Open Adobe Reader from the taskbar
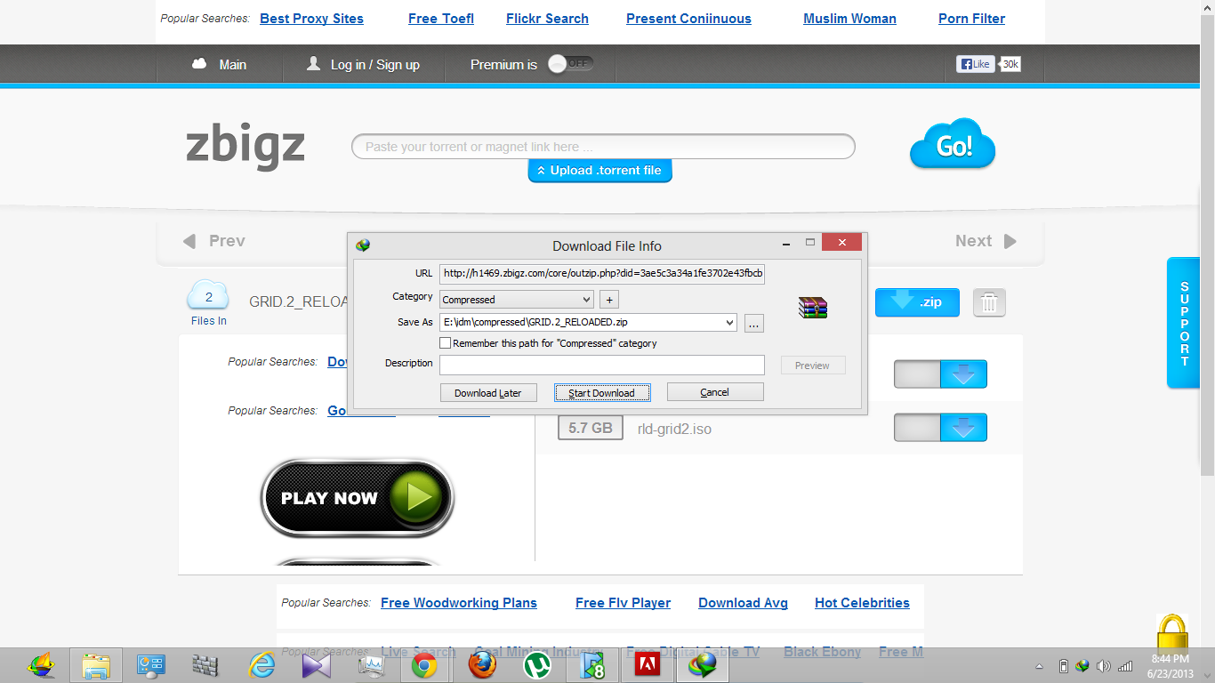The height and width of the screenshot is (683, 1215). (647, 665)
